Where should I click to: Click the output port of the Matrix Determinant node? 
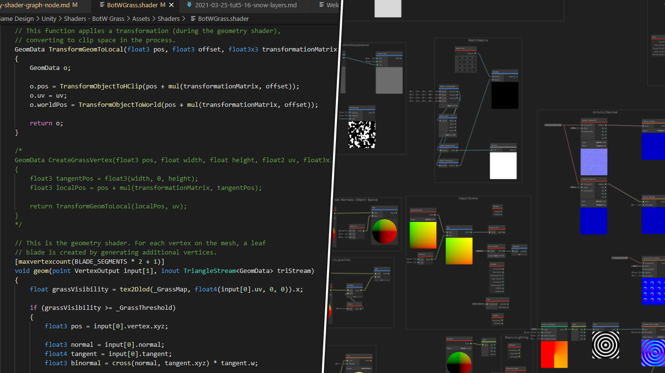click(457, 151)
